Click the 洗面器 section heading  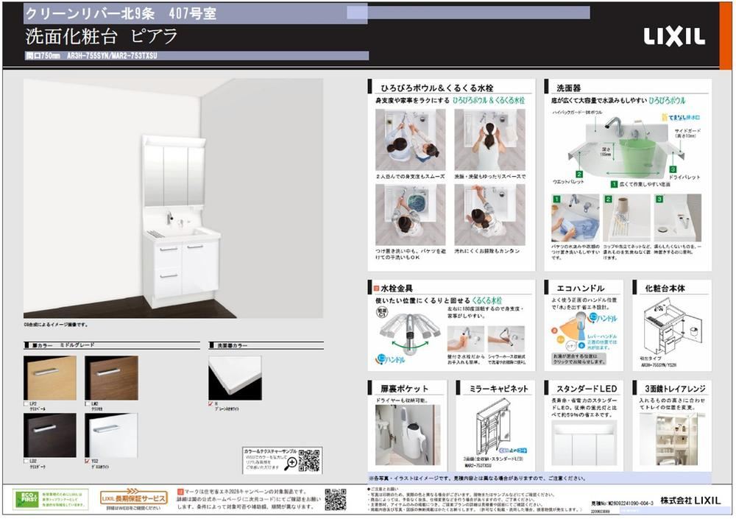568,88
